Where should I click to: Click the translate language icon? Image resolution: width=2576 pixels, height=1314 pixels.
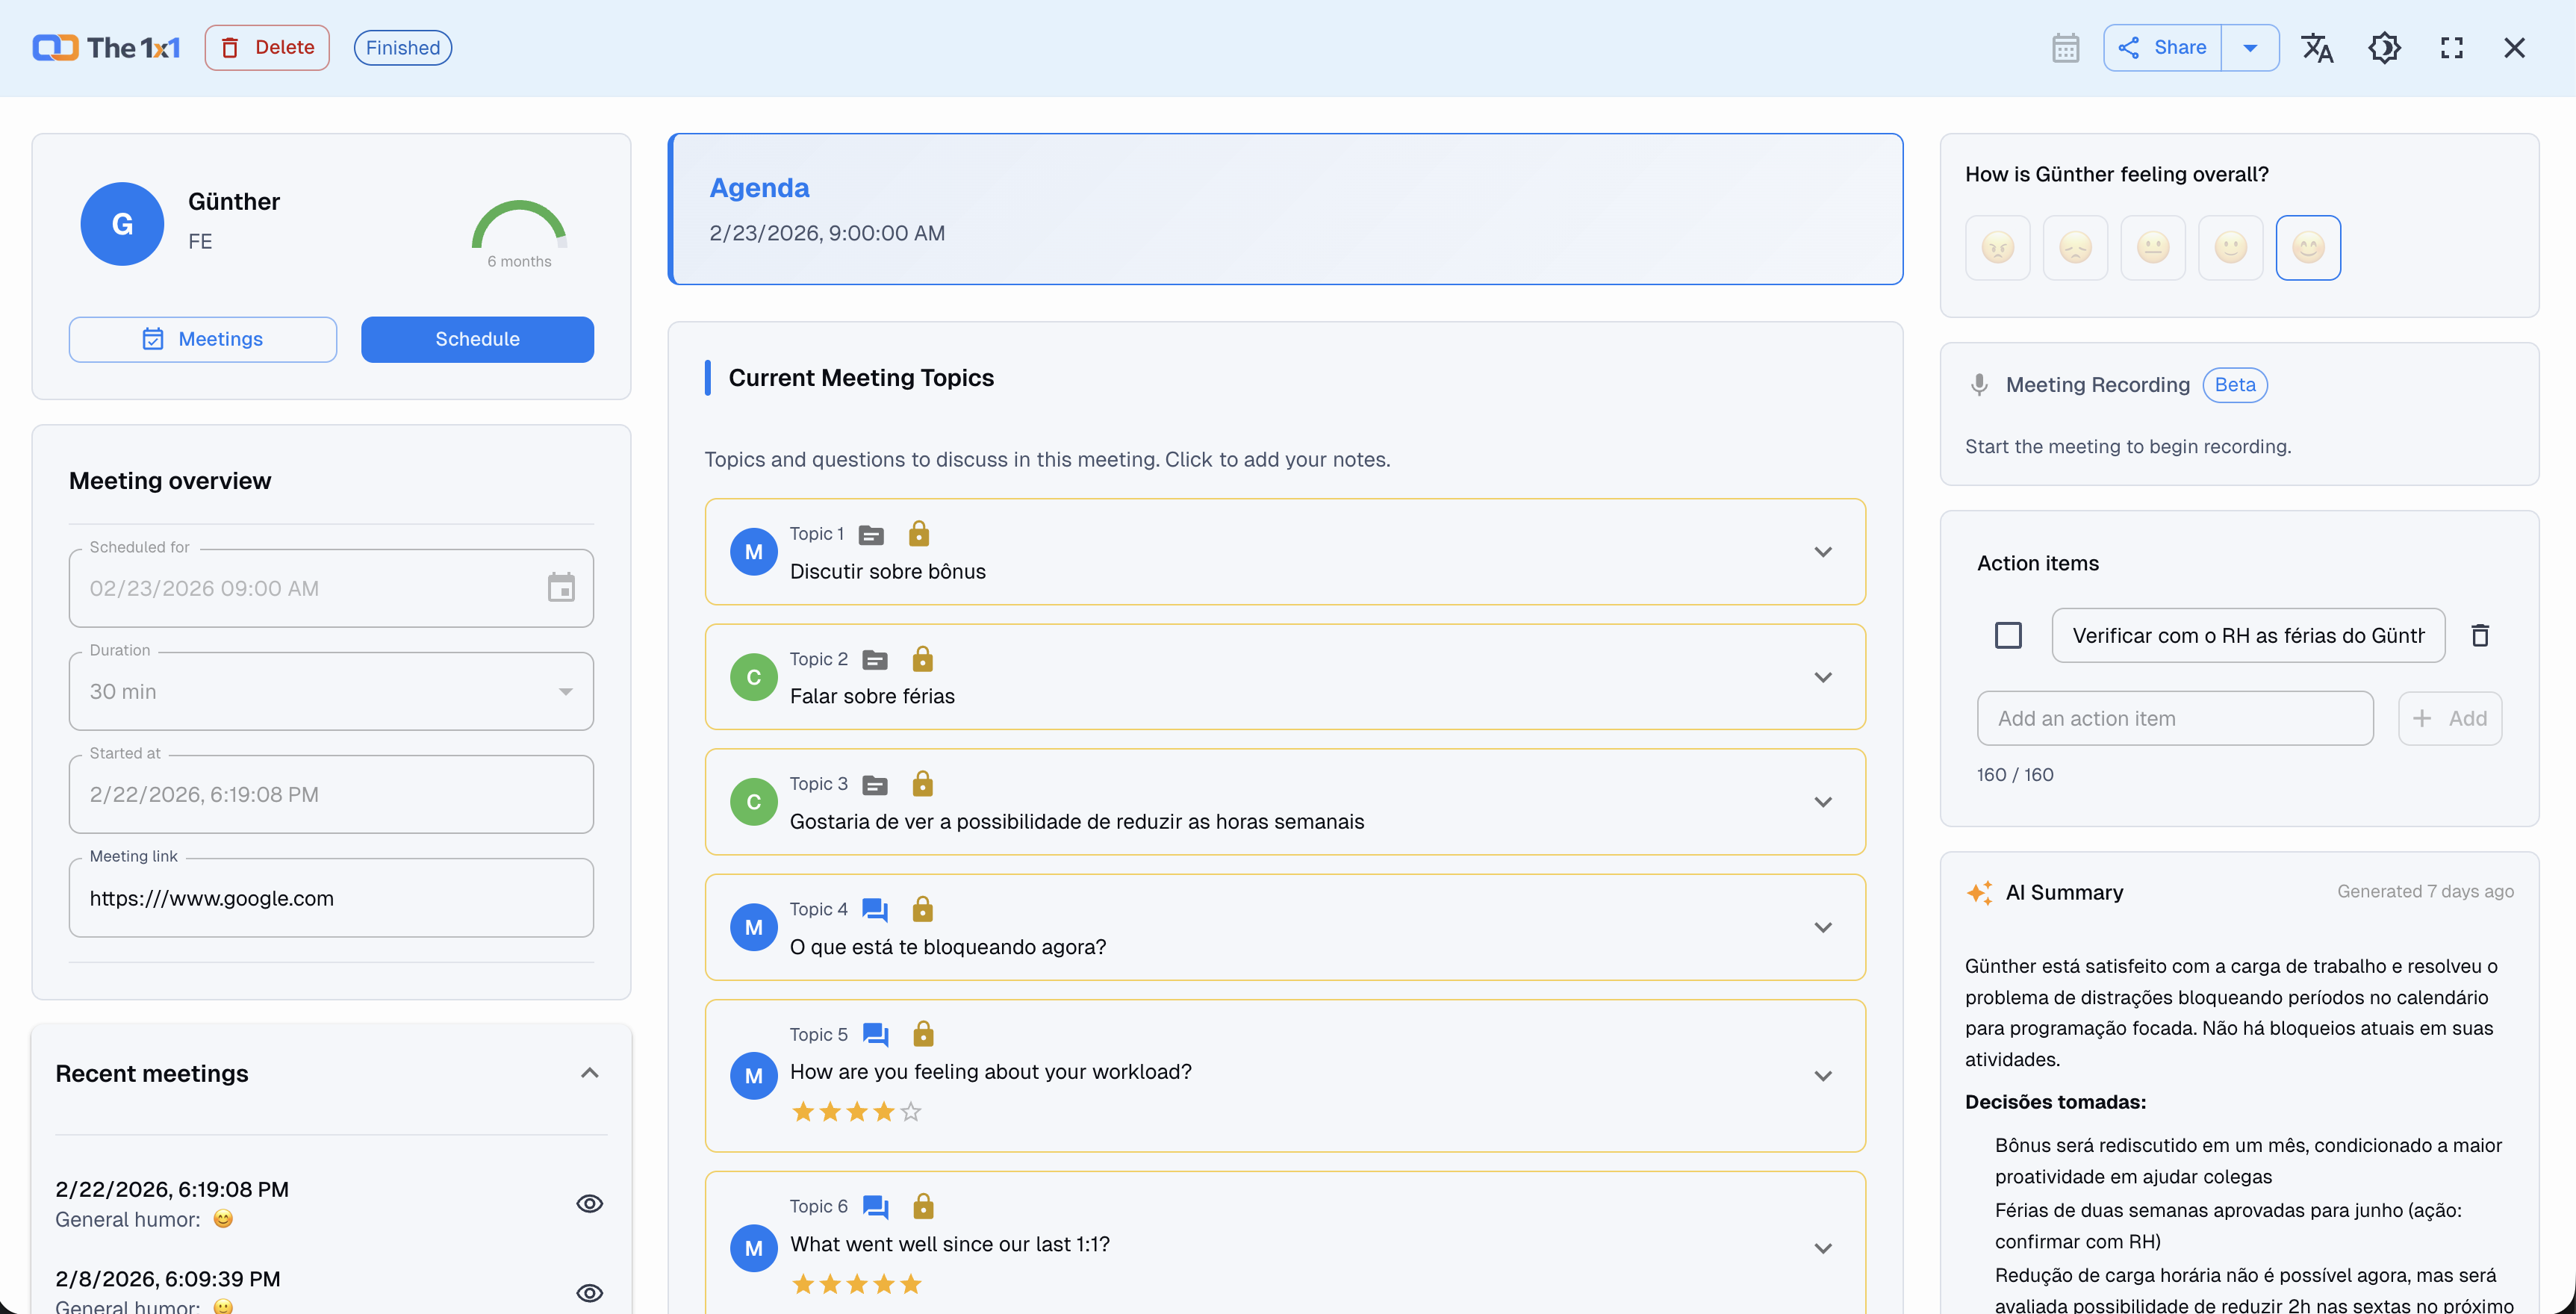click(2316, 48)
